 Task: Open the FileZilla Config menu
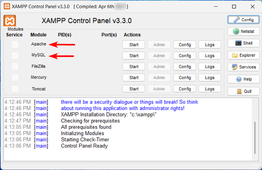[x=185, y=67]
